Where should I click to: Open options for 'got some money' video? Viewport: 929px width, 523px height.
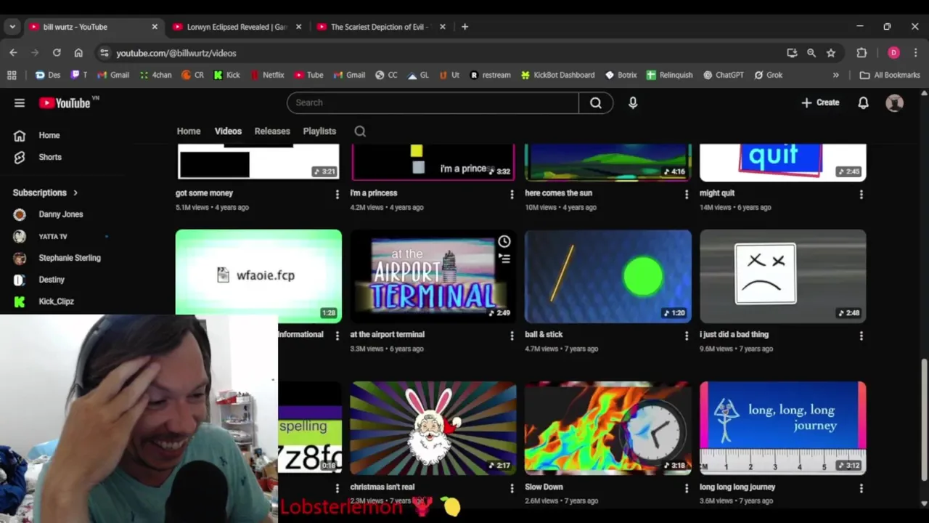pos(337,194)
